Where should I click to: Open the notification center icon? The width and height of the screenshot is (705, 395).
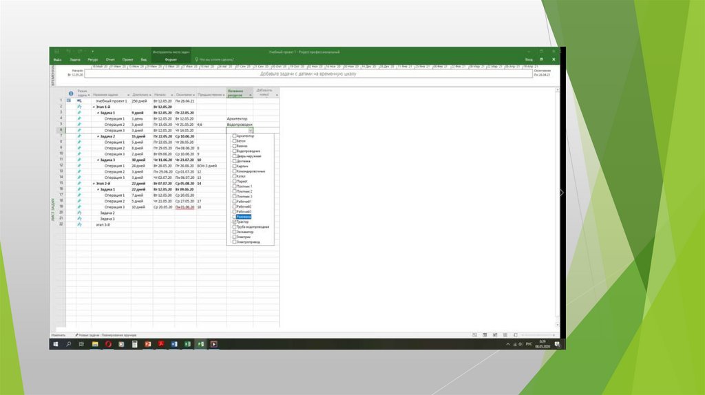558,344
